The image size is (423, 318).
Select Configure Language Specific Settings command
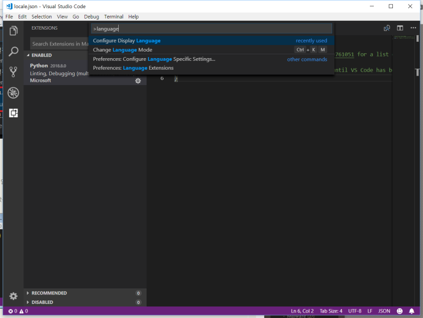point(211,59)
